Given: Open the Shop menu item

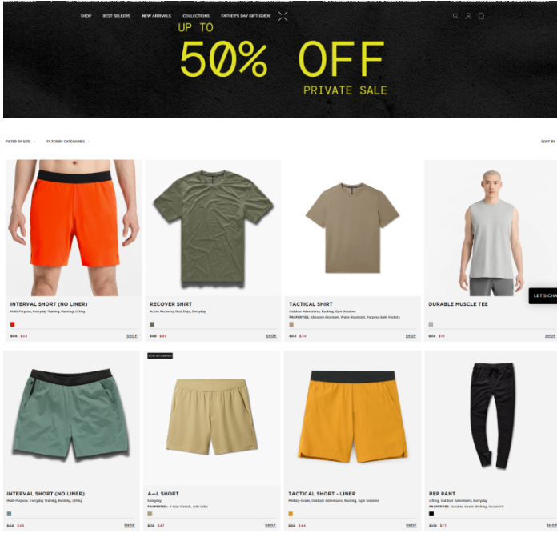Looking at the screenshot, I should pyautogui.click(x=86, y=16).
